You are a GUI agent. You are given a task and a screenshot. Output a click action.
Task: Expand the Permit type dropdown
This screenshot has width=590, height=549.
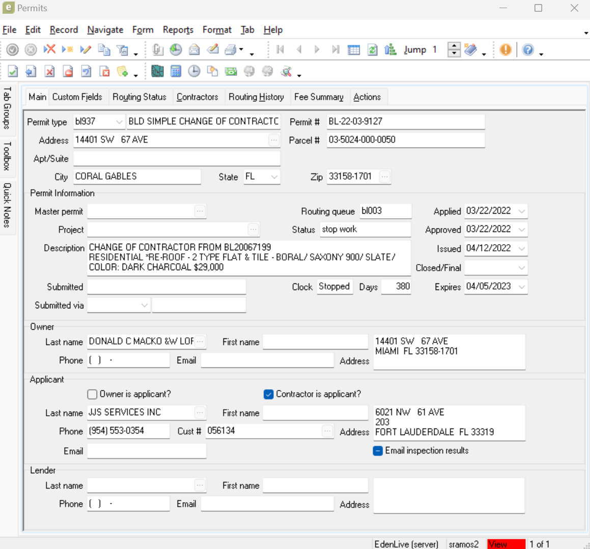tap(119, 122)
